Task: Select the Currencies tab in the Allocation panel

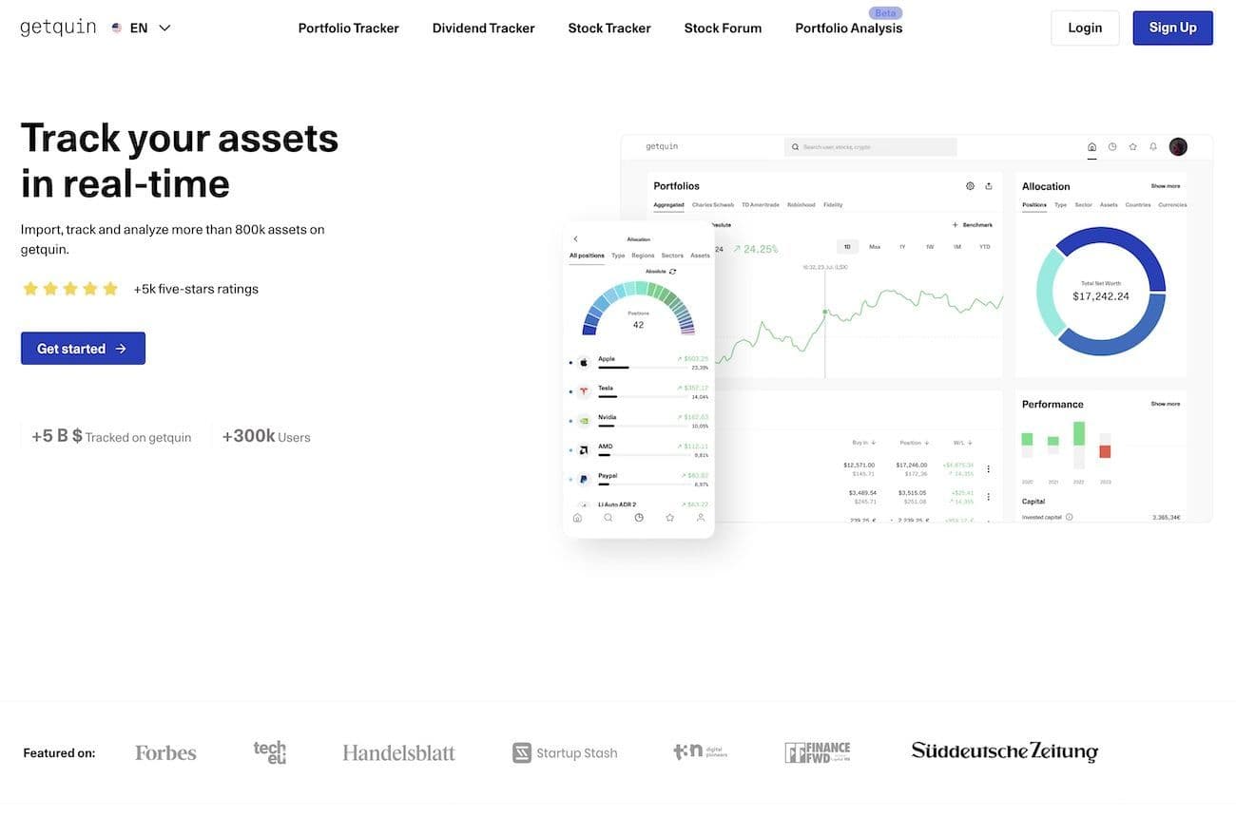Action: 1172,205
